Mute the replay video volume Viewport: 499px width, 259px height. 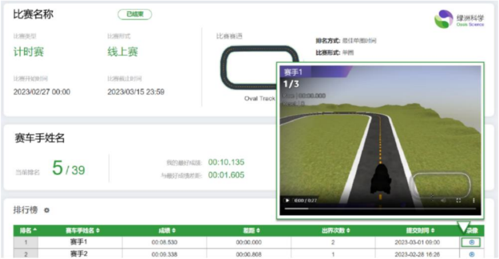(443, 200)
